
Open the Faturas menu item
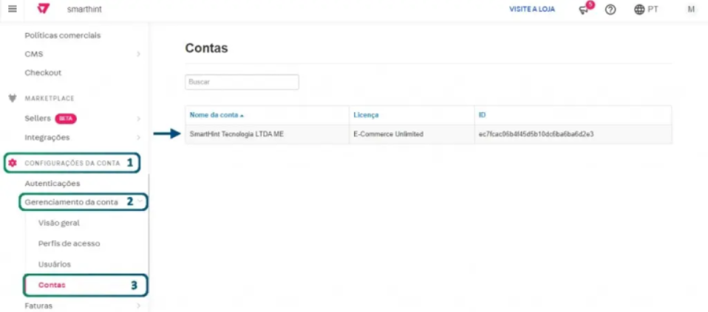(x=38, y=305)
